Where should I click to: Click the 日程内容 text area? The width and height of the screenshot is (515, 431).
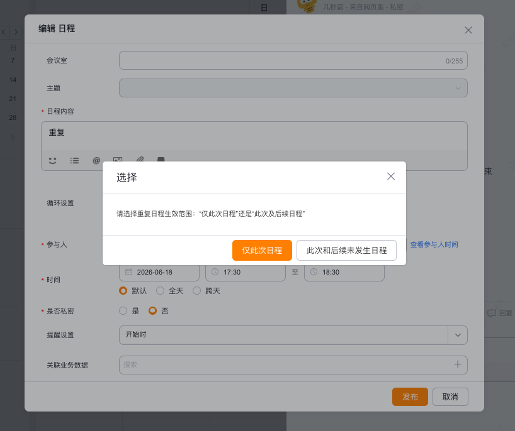254,136
